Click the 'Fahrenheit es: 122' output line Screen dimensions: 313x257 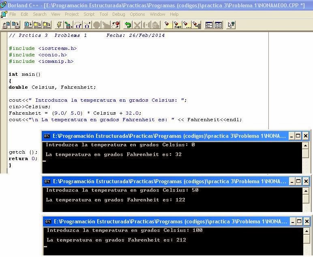(116, 200)
